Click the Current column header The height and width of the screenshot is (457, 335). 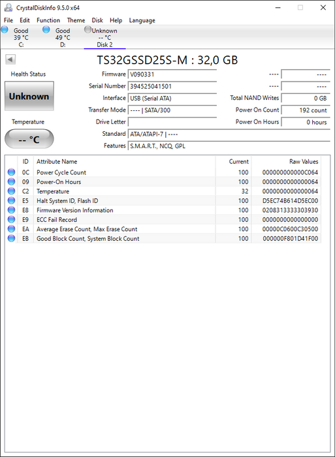pyautogui.click(x=233, y=161)
